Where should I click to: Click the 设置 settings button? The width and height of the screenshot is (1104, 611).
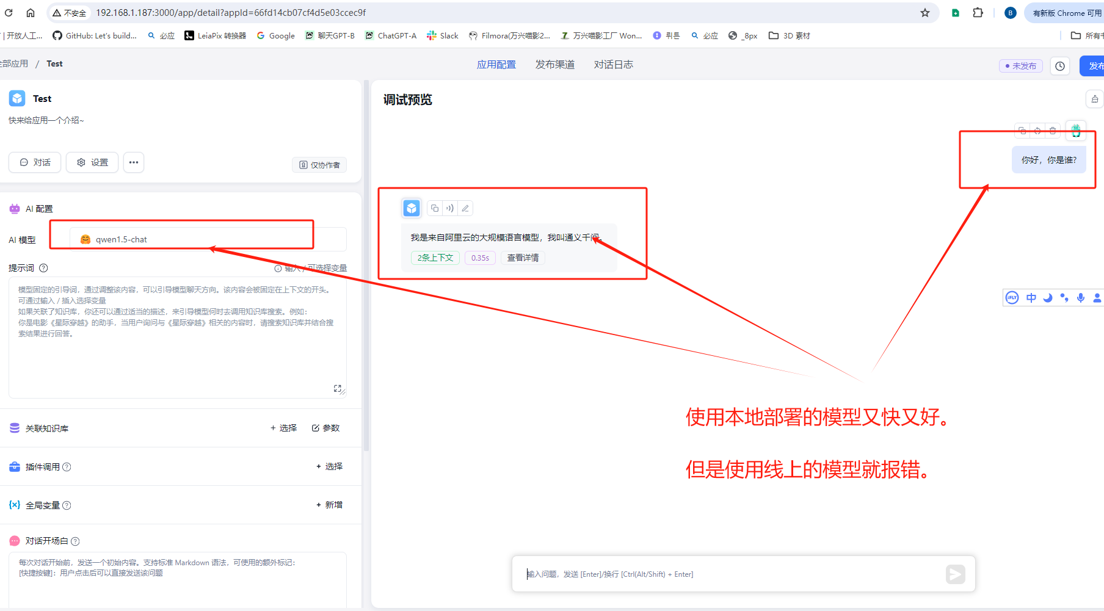click(x=92, y=162)
